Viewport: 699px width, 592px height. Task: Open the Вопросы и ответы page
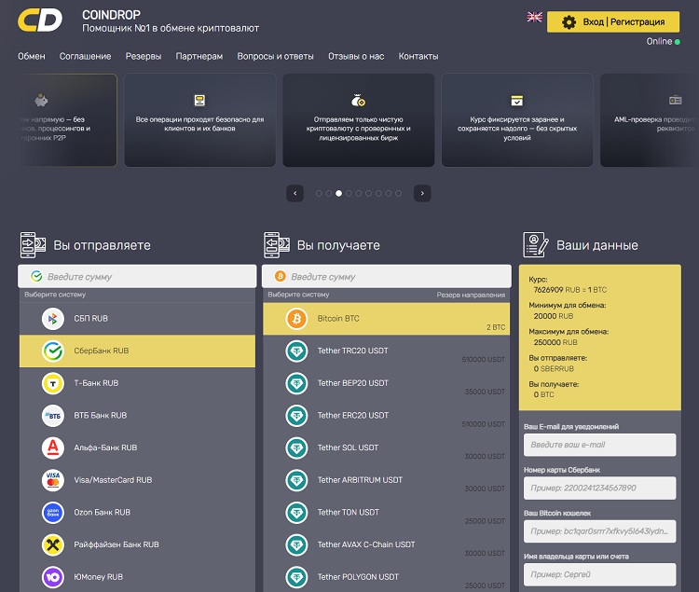(275, 56)
